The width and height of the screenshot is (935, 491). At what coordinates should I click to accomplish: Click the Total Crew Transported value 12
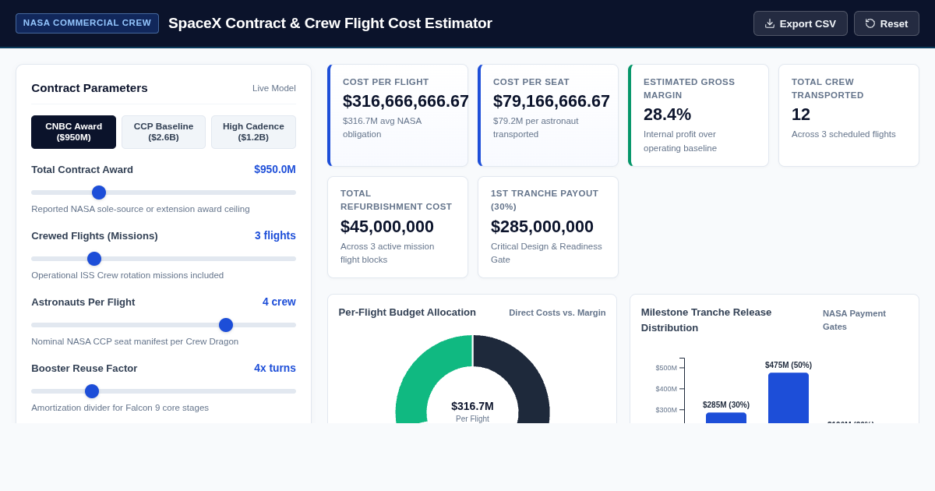pyautogui.click(x=801, y=115)
